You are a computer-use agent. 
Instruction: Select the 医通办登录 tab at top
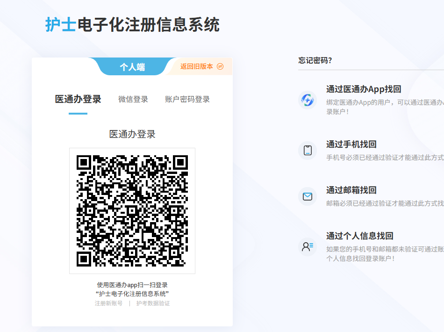coord(78,99)
